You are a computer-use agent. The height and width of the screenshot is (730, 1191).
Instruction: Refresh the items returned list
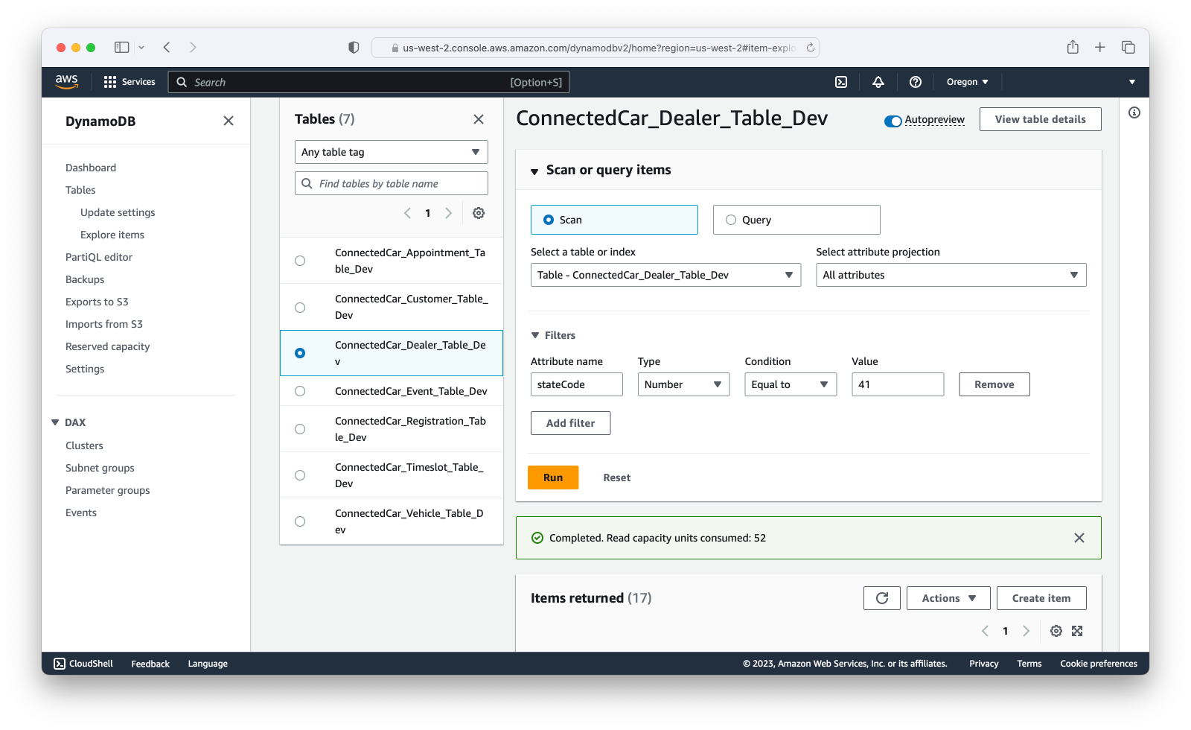tap(882, 598)
